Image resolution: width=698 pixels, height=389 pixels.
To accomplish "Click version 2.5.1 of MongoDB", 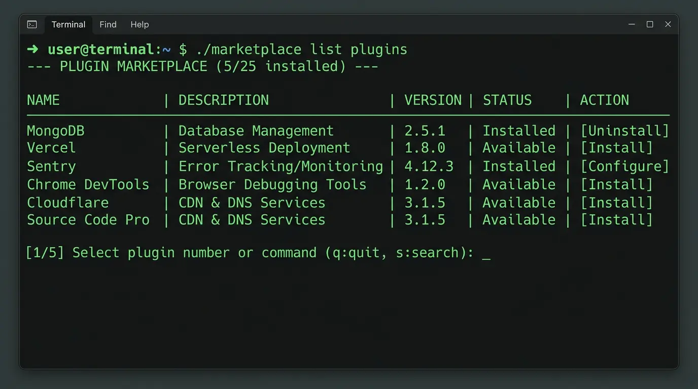I will point(425,131).
